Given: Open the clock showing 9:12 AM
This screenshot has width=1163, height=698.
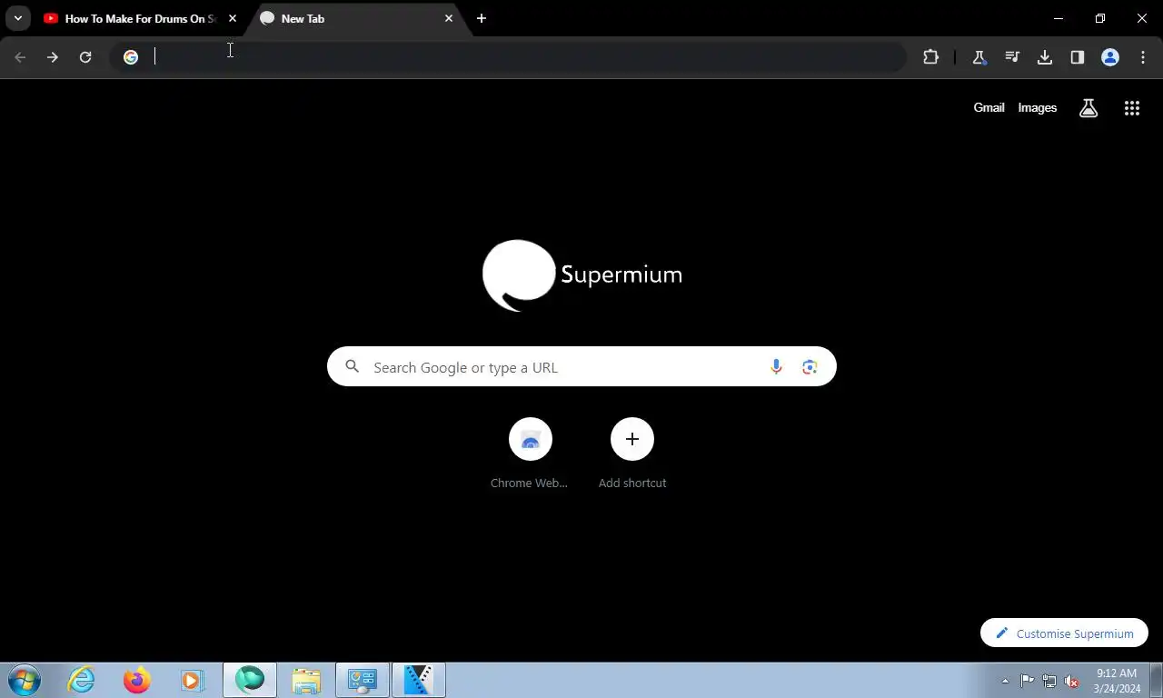Looking at the screenshot, I should (1117, 681).
